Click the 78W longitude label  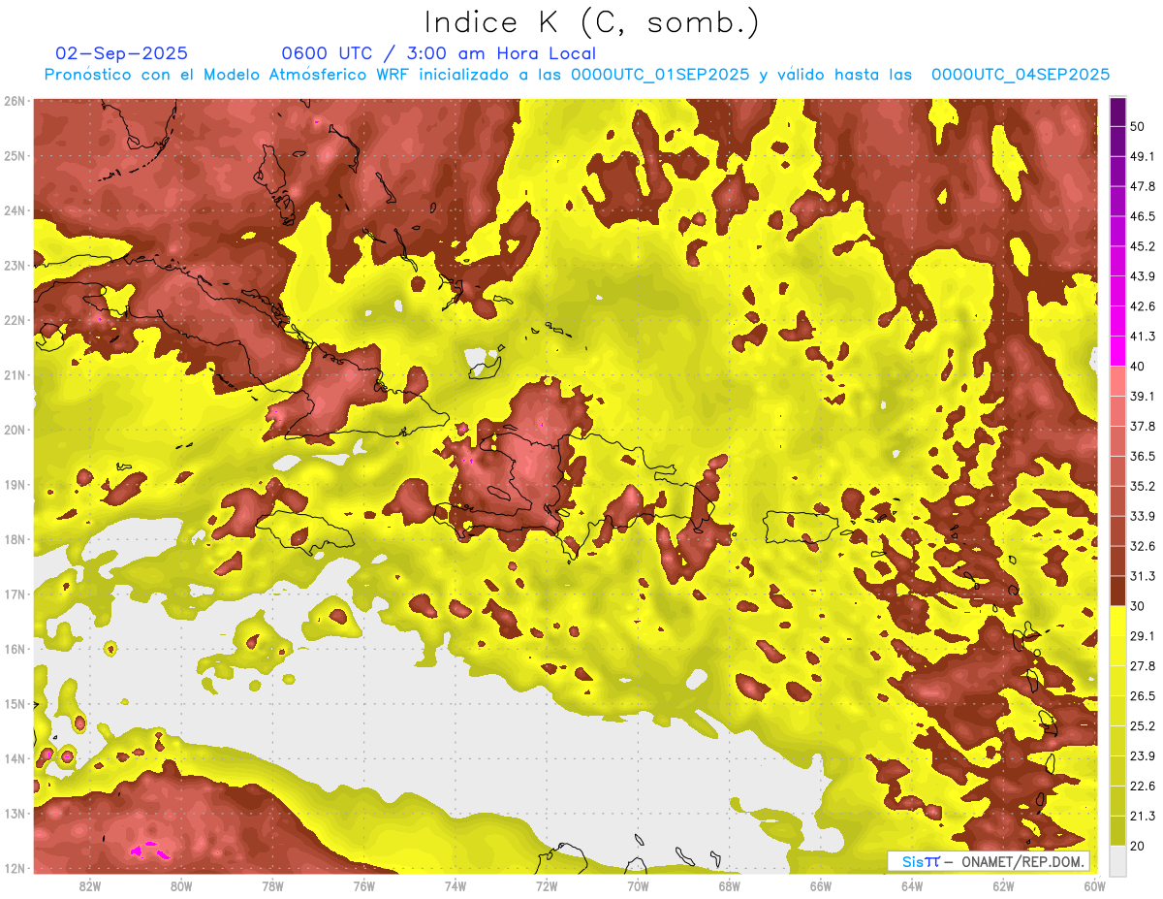[272, 885]
